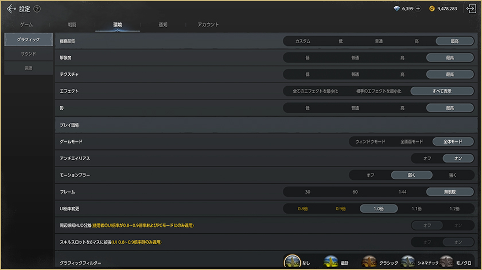Open the サウンド settings section
The height and width of the screenshot is (270, 482).
tap(28, 53)
